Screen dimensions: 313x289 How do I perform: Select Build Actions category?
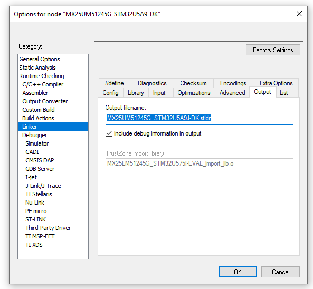(x=38, y=118)
